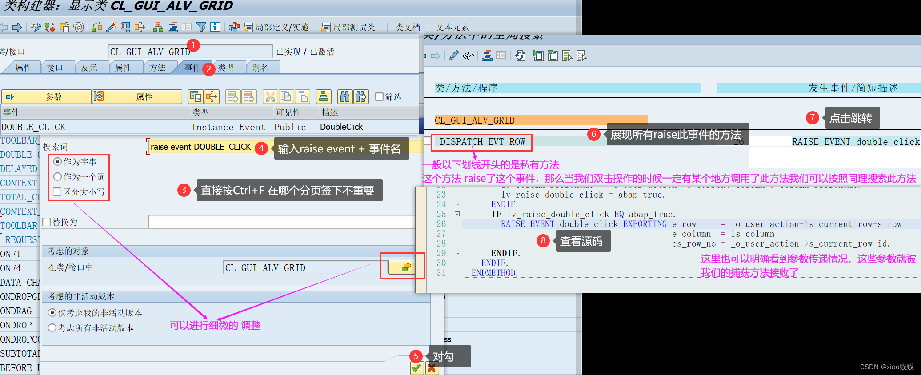The image size is (921, 375).
Task: Cancel the search dialog with the red X
Action: click(x=432, y=368)
